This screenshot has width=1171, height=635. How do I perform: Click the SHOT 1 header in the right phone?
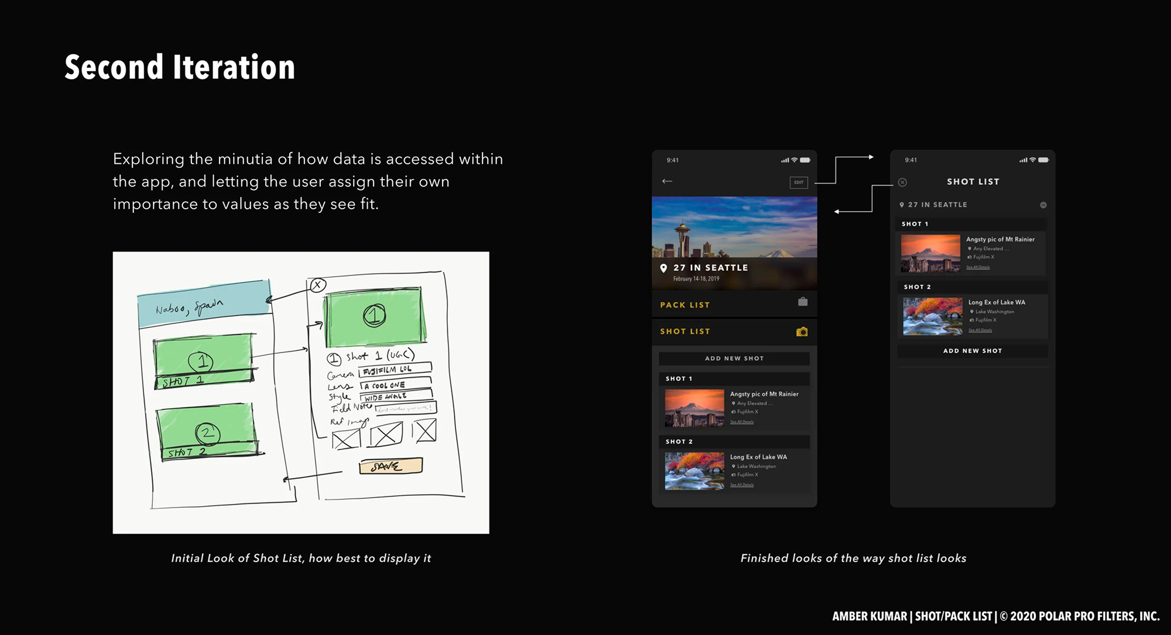tap(915, 224)
